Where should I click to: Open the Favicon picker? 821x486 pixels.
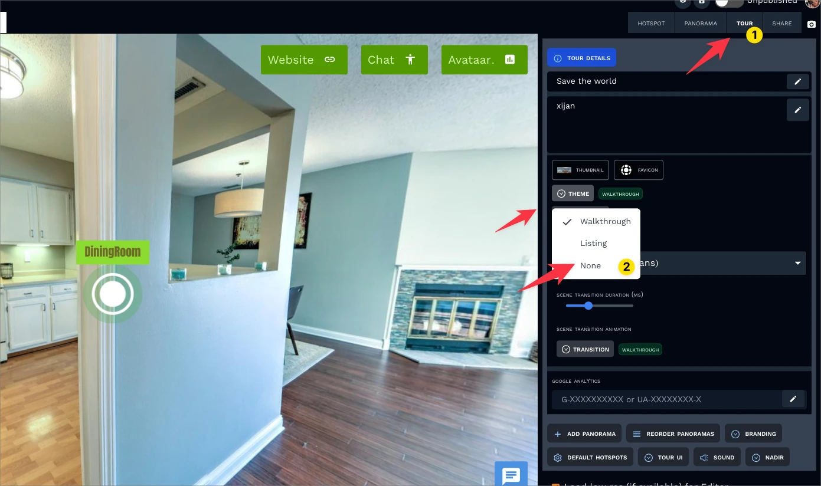[x=639, y=170]
